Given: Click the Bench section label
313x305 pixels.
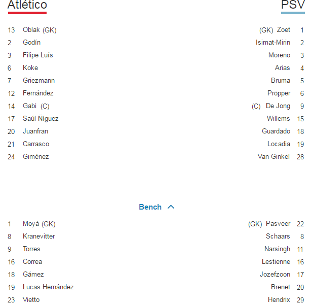Looking at the screenshot, I should (x=150, y=207).
